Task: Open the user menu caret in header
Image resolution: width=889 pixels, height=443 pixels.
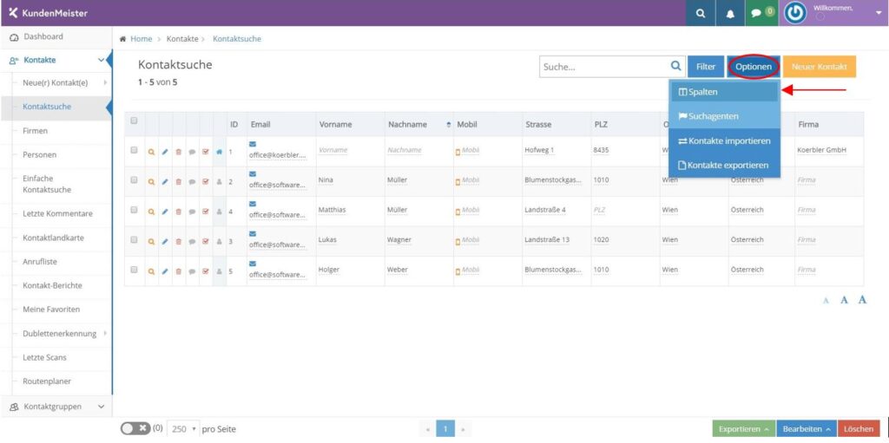Action: click(x=879, y=13)
